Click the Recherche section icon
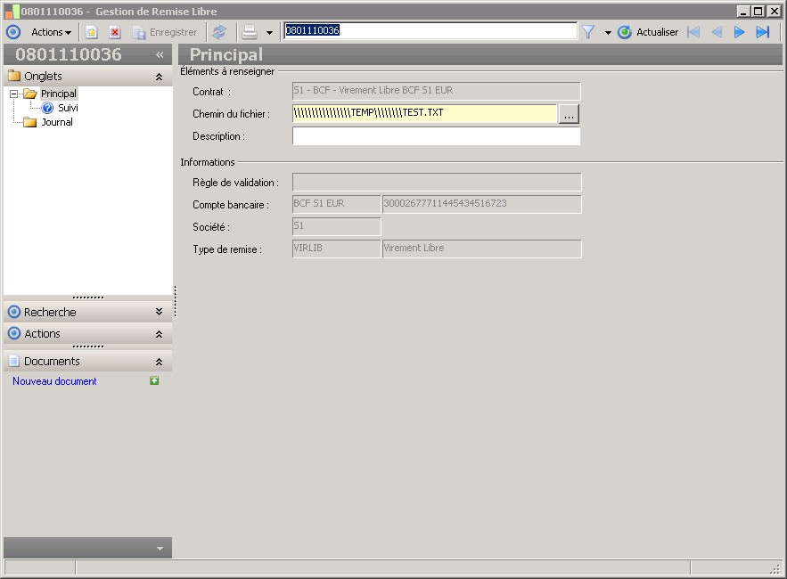The image size is (787, 579). [14, 312]
